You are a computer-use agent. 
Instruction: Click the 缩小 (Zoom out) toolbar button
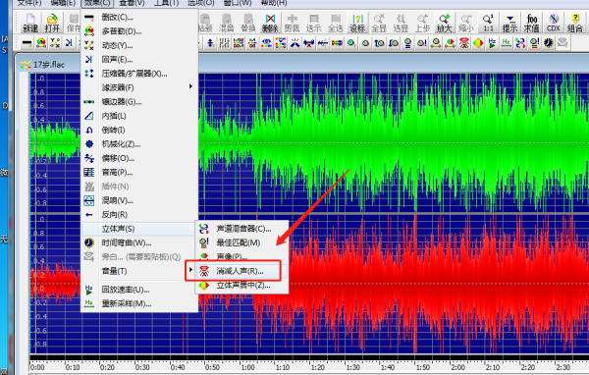pos(466,23)
